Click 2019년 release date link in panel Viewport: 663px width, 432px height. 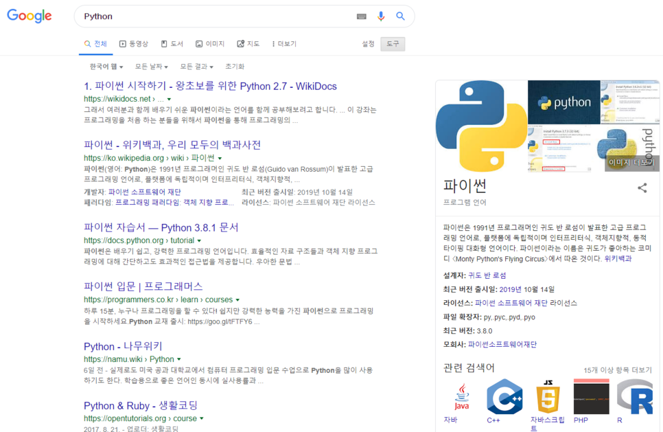(x=511, y=289)
